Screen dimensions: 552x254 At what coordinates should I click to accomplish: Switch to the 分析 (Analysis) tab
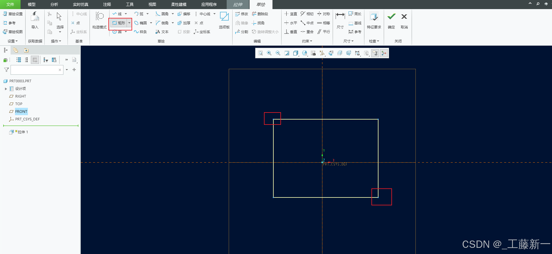click(x=54, y=4)
